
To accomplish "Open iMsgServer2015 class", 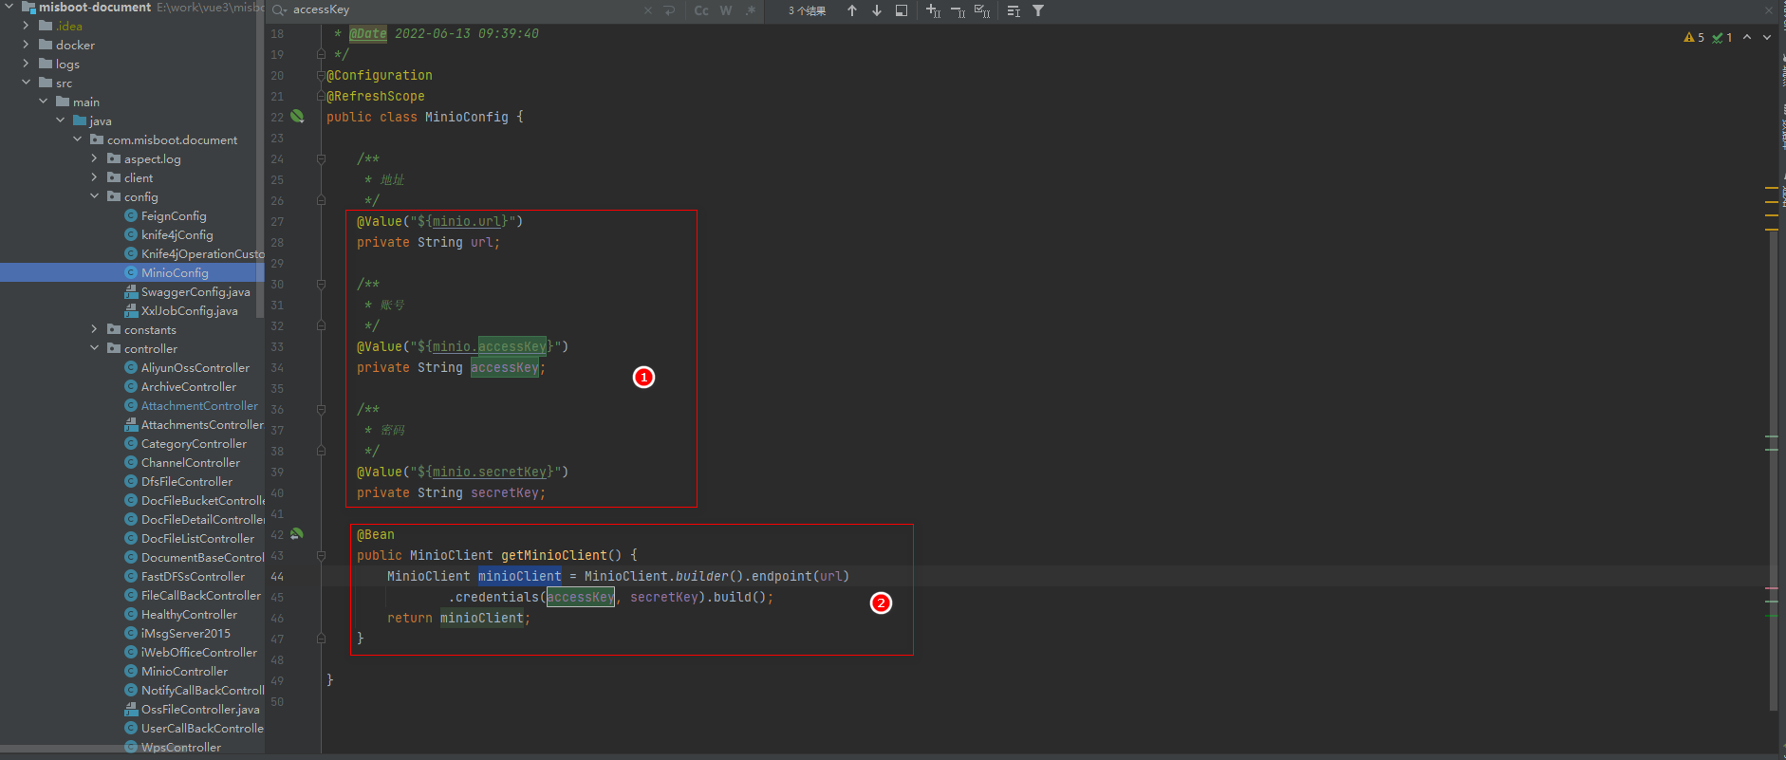I will tap(185, 633).
